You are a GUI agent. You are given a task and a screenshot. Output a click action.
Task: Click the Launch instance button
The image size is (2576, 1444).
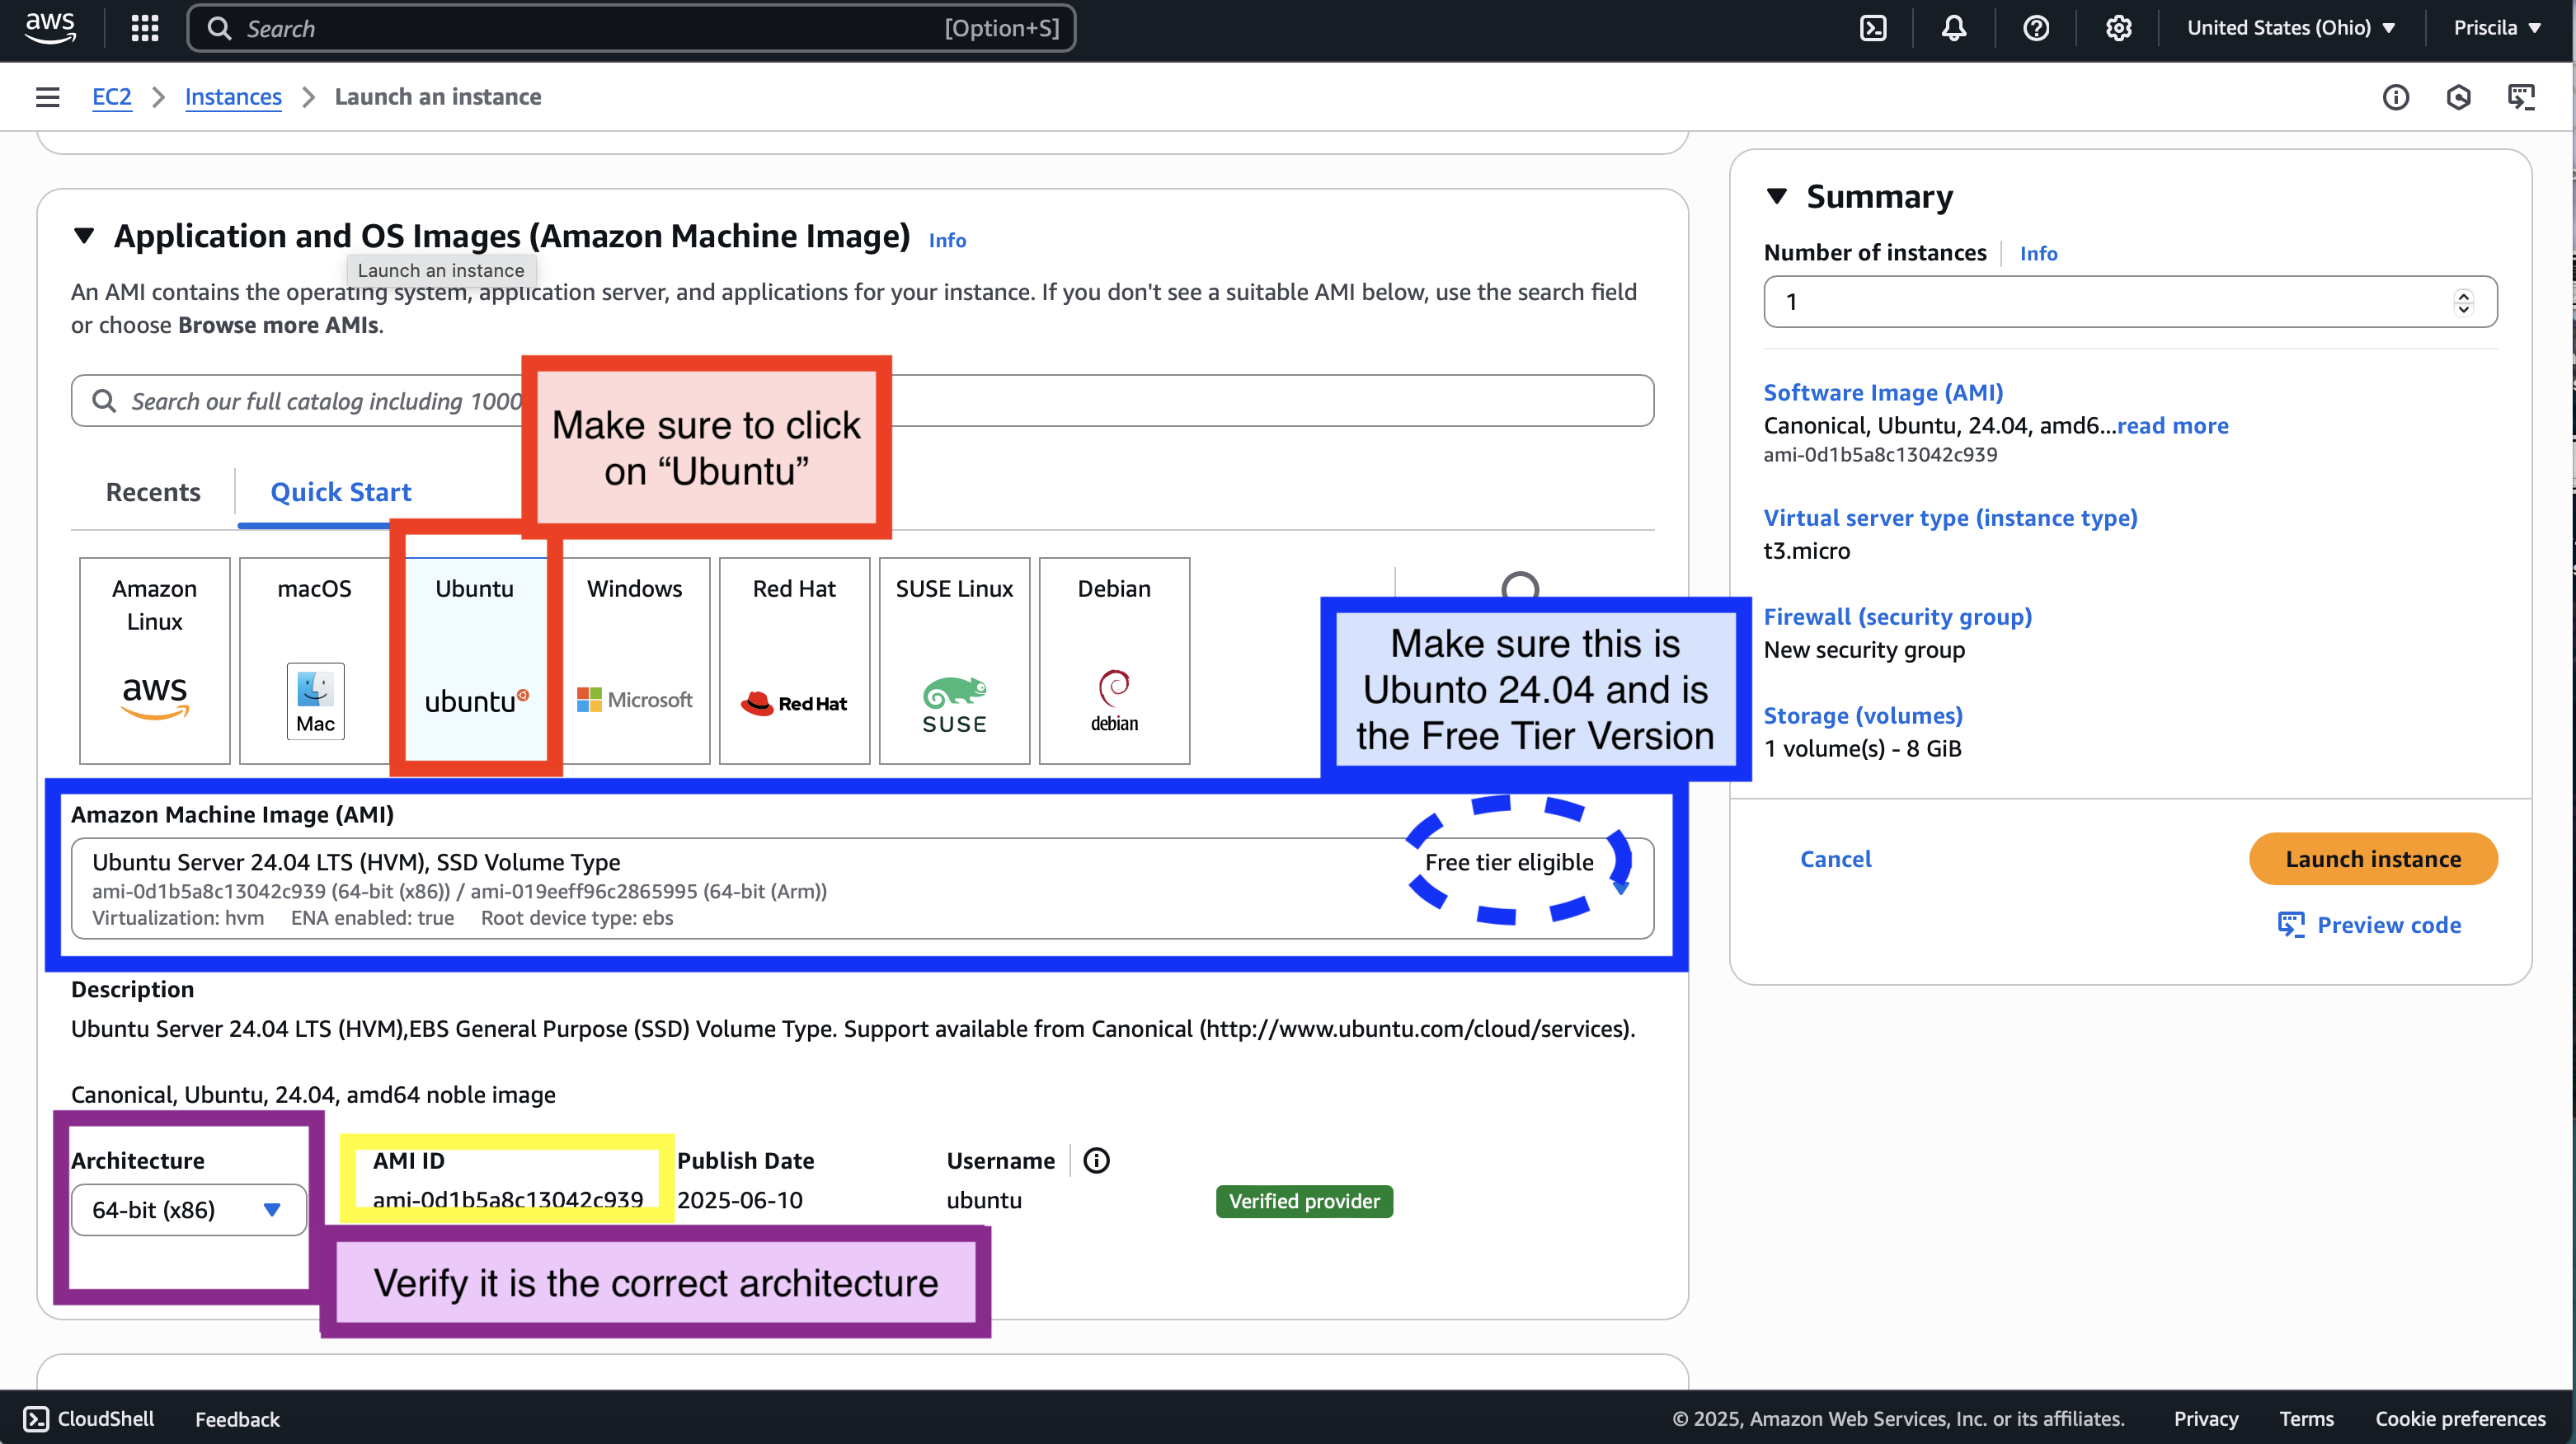2372,859
